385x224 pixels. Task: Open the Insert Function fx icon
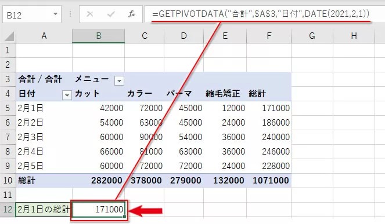point(132,14)
